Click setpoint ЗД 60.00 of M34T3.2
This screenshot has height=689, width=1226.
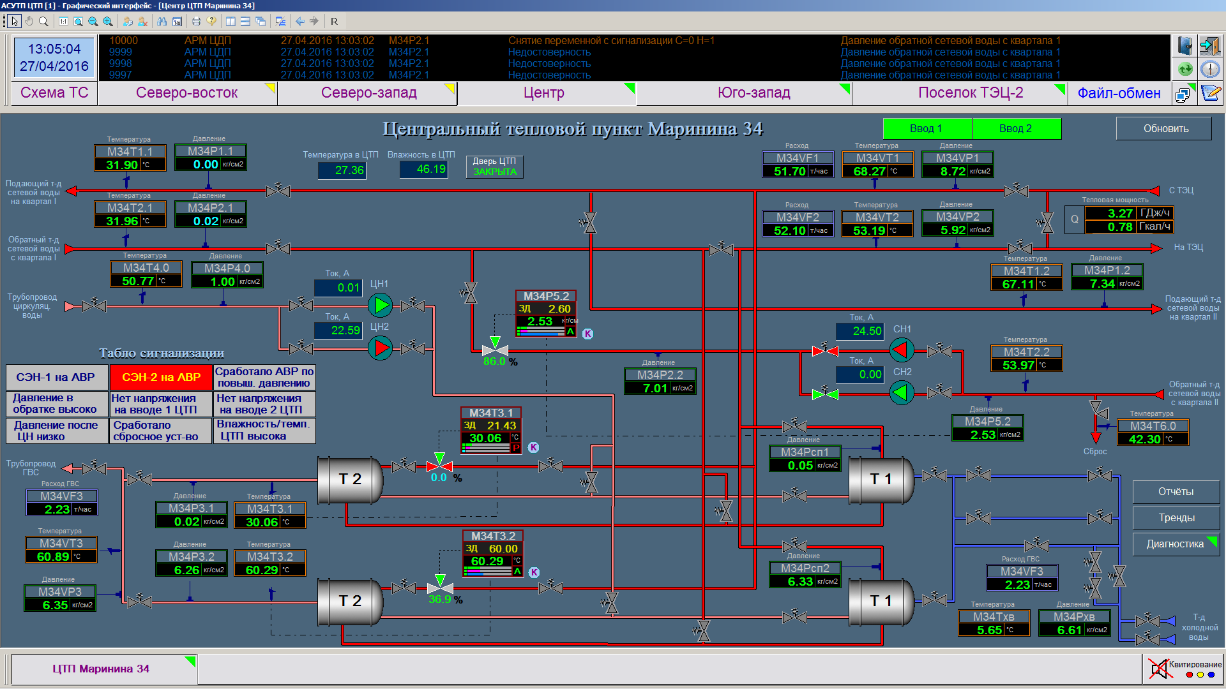pyautogui.click(x=492, y=549)
